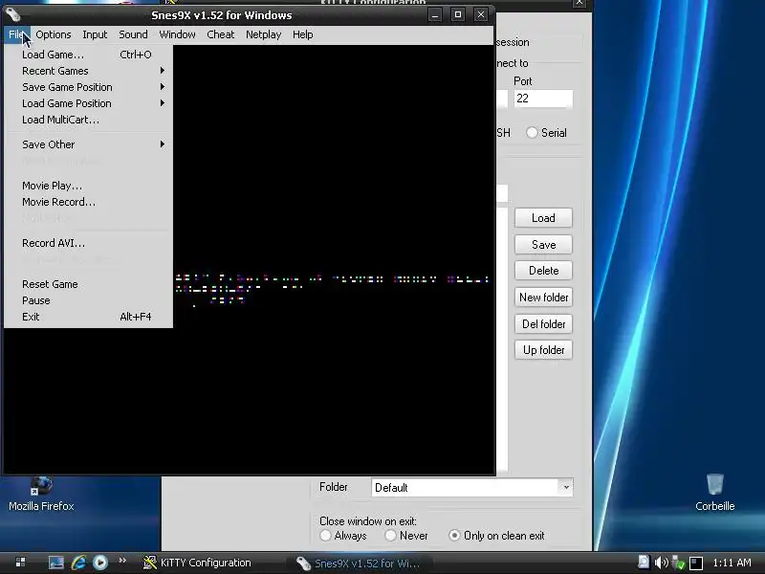Open the Corbeille recycle bin icon
Screen dimensions: 765x574
tap(714, 492)
